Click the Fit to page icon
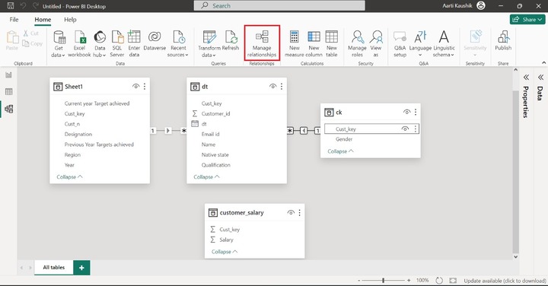Viewport: 548px width, 286px height. pos(453,281)
